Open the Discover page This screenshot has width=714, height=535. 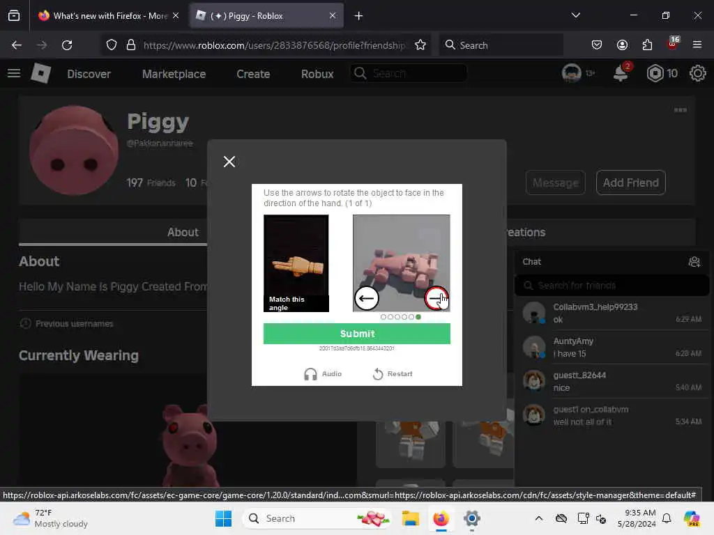coord(89,74)
